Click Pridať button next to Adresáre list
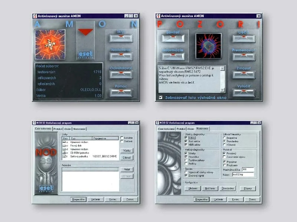The height and width of the screenshot is (222, 297). pos(127,169)
